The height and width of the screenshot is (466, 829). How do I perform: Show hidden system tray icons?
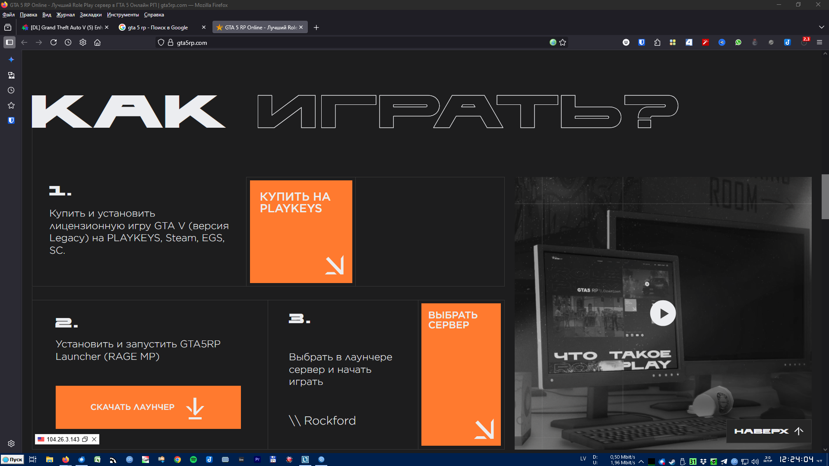(x=641, y=461)
